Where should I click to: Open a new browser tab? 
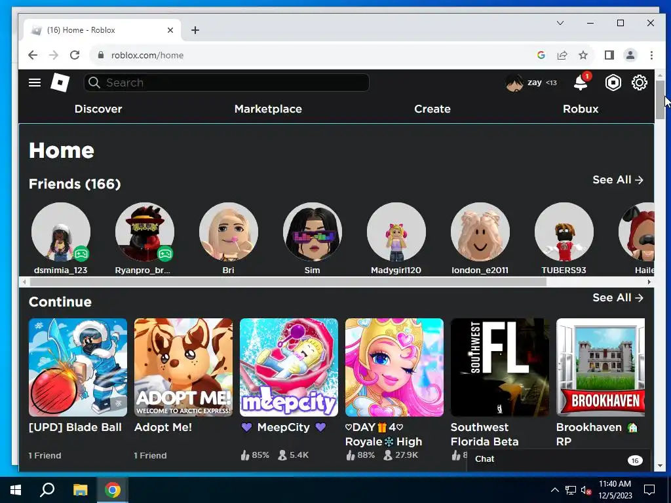coord(195,30)
